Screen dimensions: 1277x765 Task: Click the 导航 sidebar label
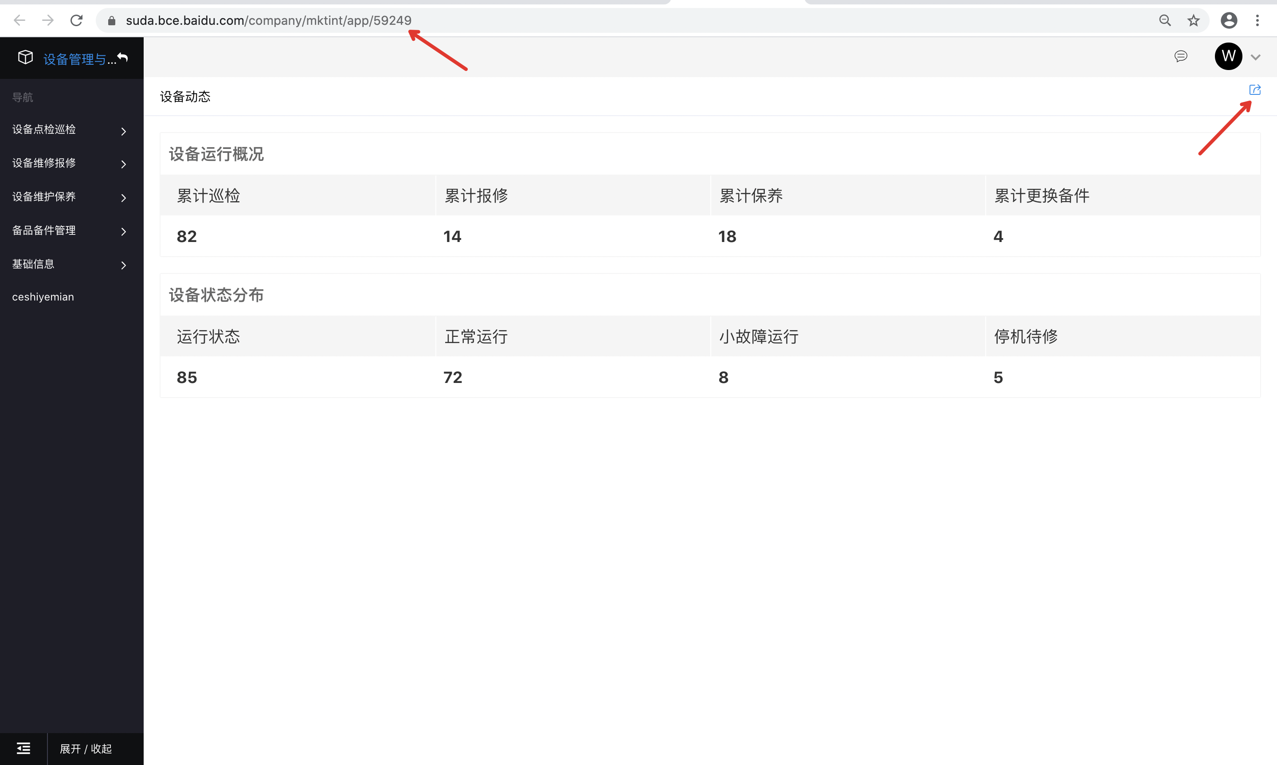click(x=23, y=97)
